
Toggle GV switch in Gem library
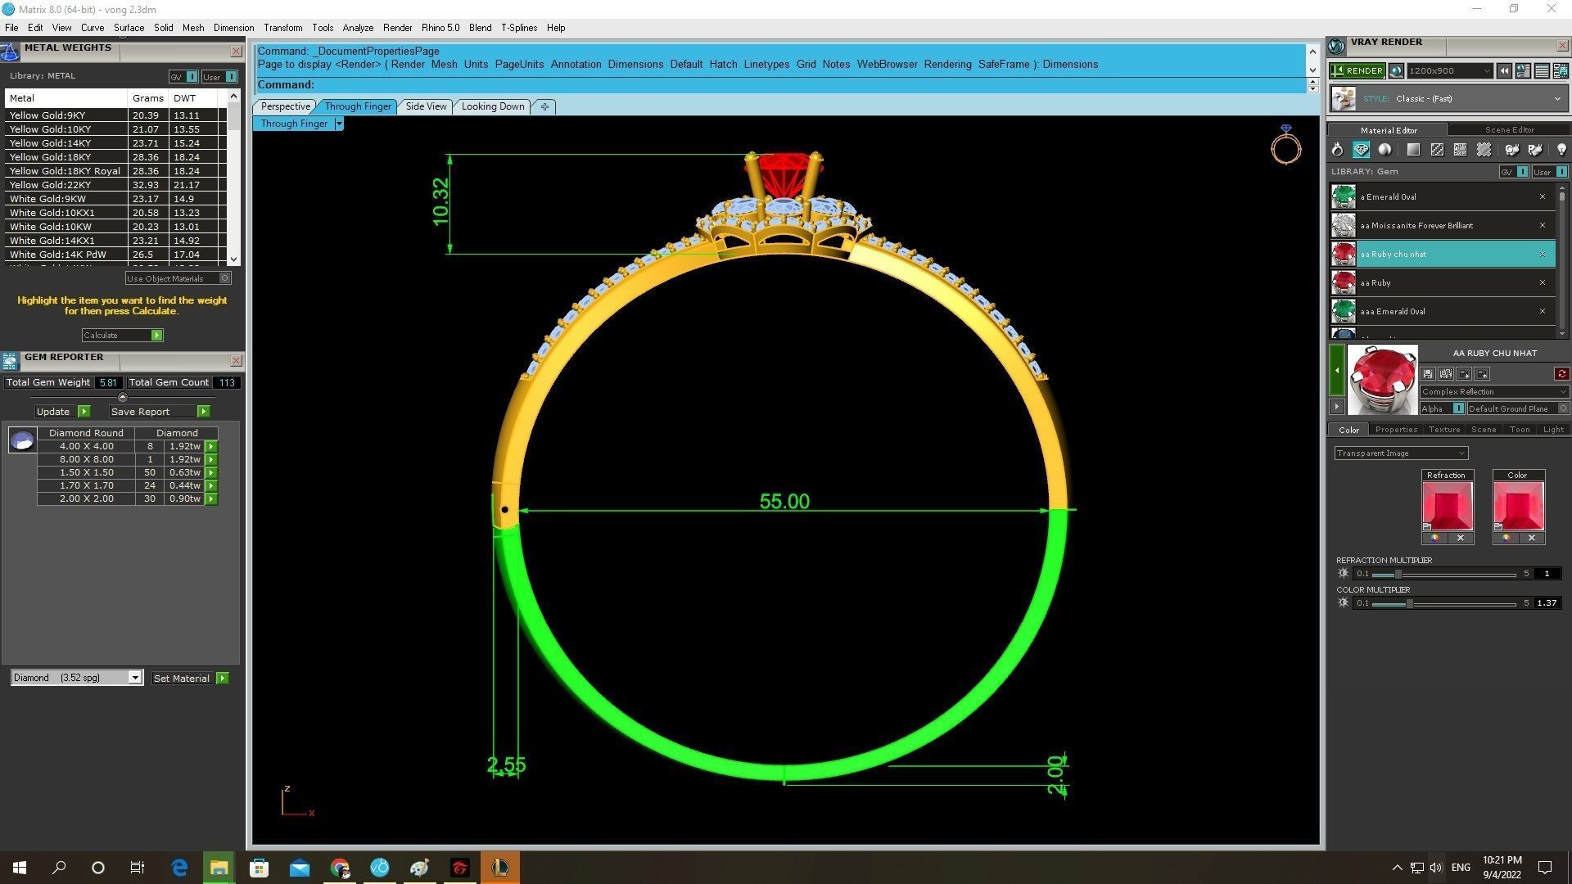1514,172
